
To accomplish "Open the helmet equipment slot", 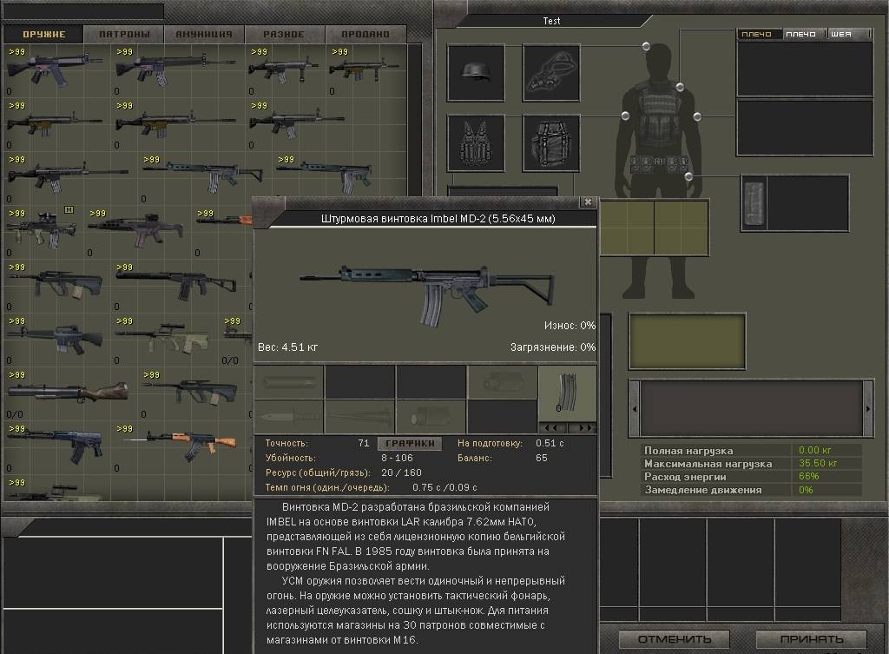I will (x=476, y=73).
